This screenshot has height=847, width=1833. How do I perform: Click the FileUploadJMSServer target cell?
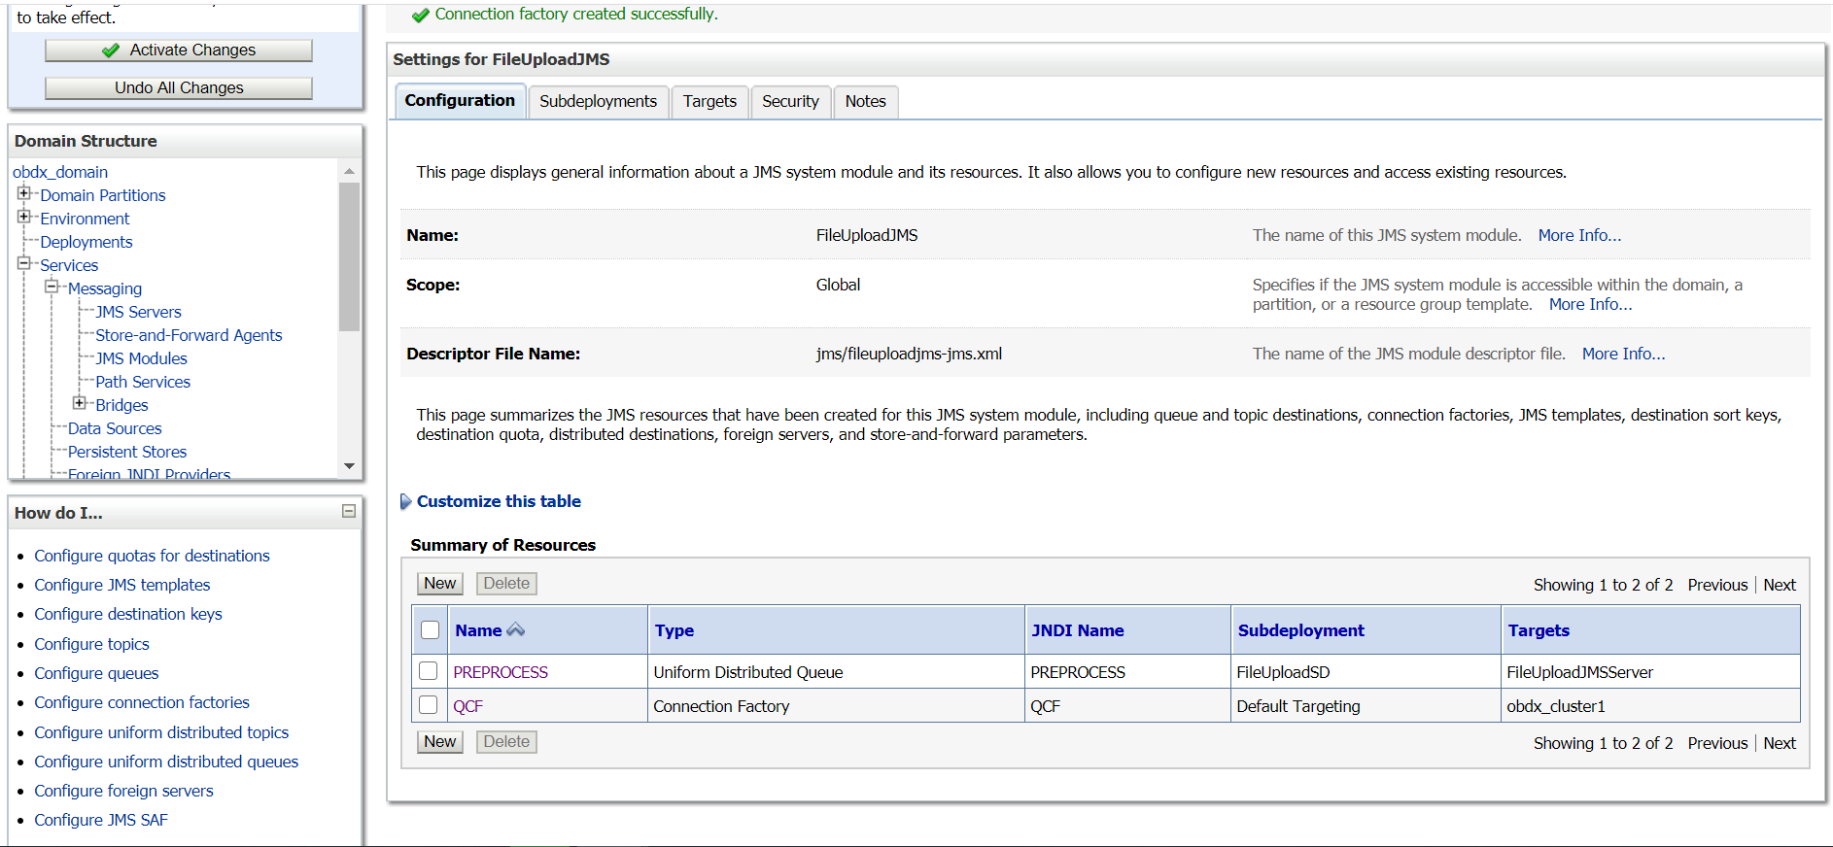1579,672
